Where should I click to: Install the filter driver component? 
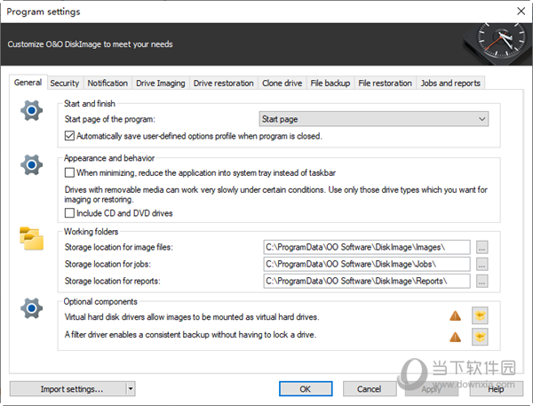[480, 337]
